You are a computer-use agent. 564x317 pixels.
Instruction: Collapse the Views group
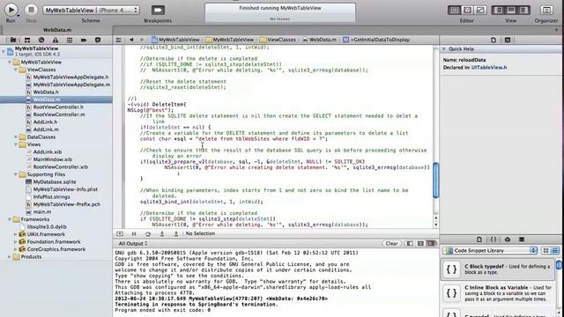16,144
